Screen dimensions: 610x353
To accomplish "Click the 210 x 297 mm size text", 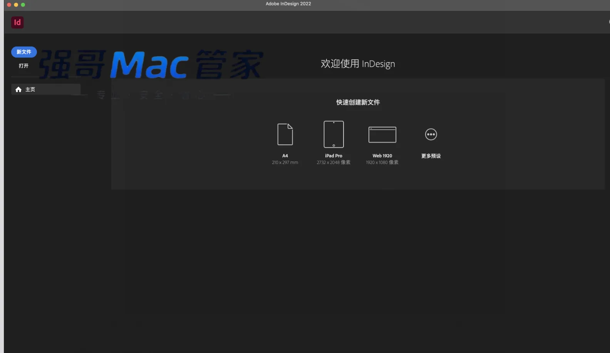I will point(285,163).
